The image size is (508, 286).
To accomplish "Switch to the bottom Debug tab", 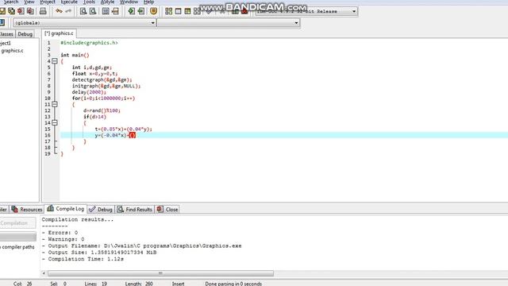I will pyautogui.click(x=101, y=210).
